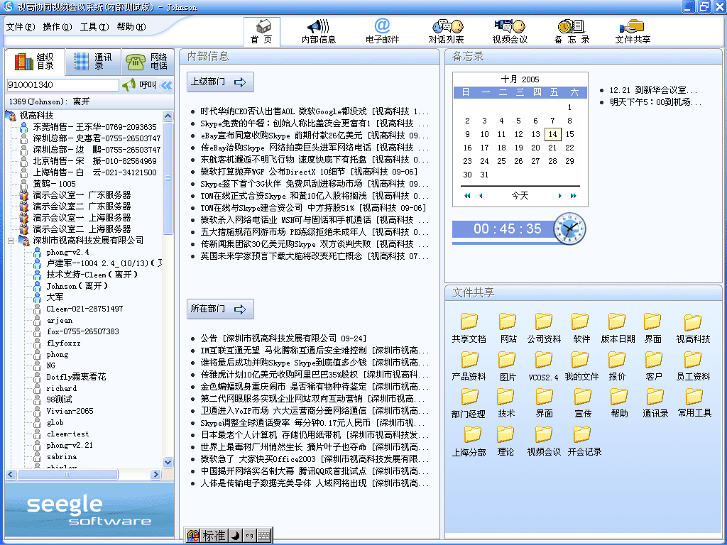This screenshot has height=545, width=727.
Task: Open the 操作(O) menu
Action: click(x=58, y=27)
